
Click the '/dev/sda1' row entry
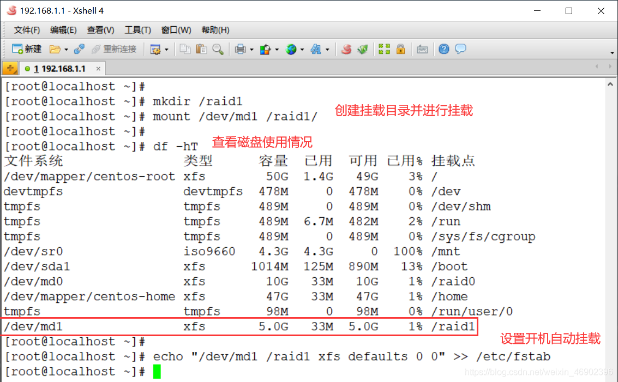pyautogui.click(x=37, y=266)
